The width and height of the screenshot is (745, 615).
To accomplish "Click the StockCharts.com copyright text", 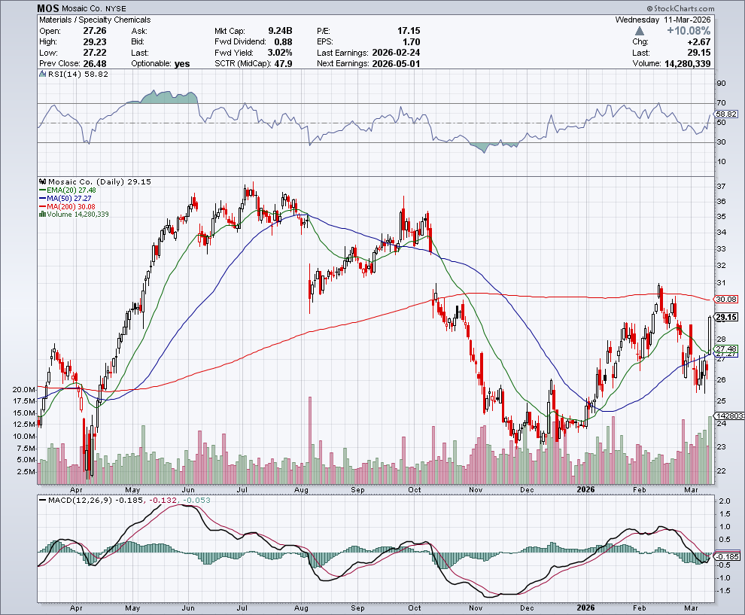I will coord(680,8).
